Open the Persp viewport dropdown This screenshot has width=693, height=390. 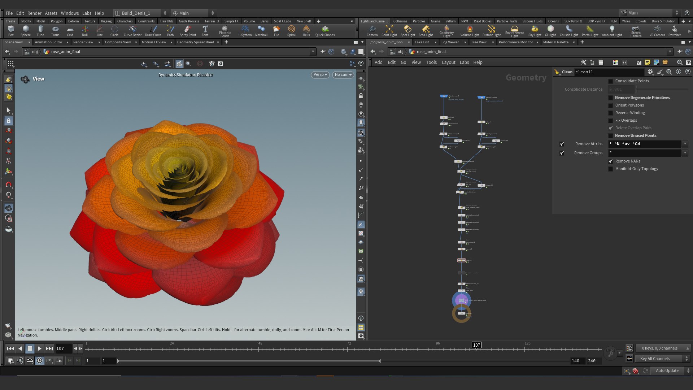[x=320, y=75]
